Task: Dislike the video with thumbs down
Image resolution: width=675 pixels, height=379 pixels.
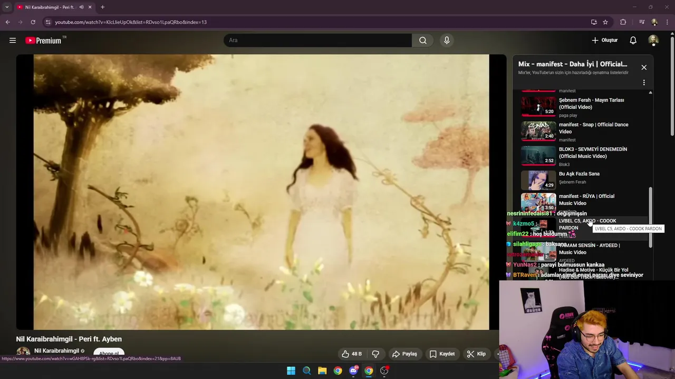Action: point(376,354)
